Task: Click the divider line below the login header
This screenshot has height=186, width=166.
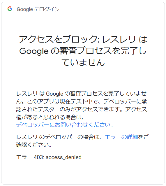Action: click(83, 15)
